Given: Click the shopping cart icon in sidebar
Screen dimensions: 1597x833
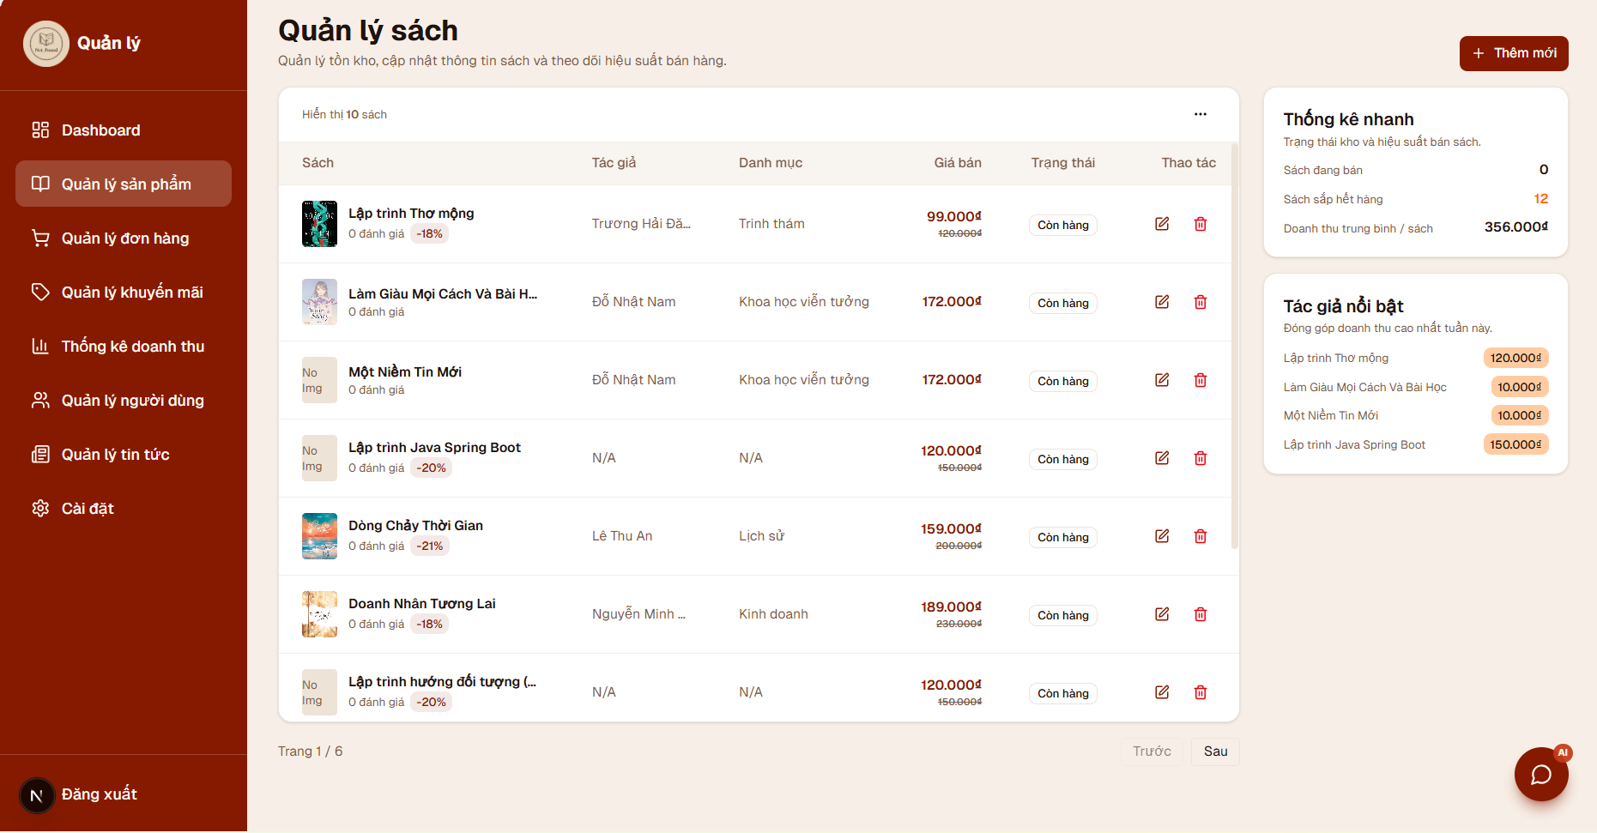Looking at the screenshot, I should [40, 238].
